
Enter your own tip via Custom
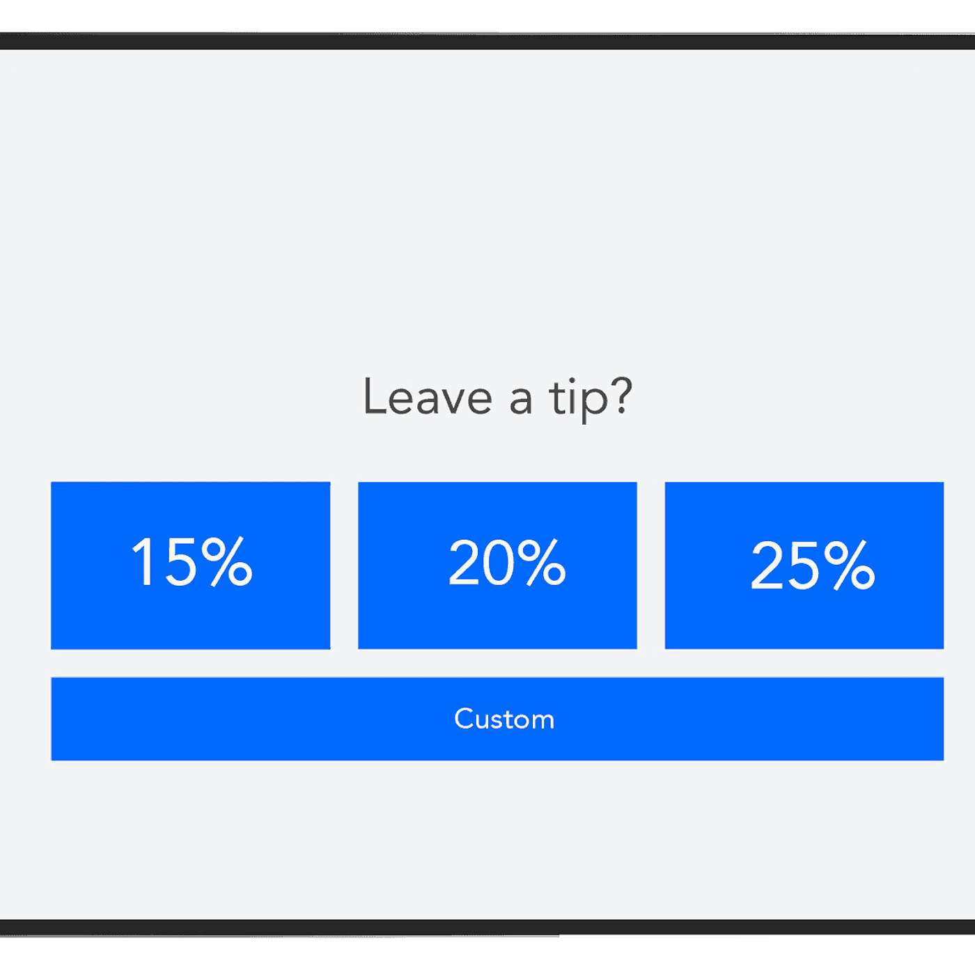(497, 718)
